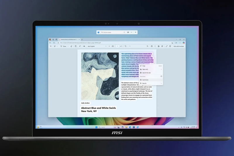Open File Explorer from the taskbar
The width and height of the screenshot is (234, 156).
tap(126, 127)
